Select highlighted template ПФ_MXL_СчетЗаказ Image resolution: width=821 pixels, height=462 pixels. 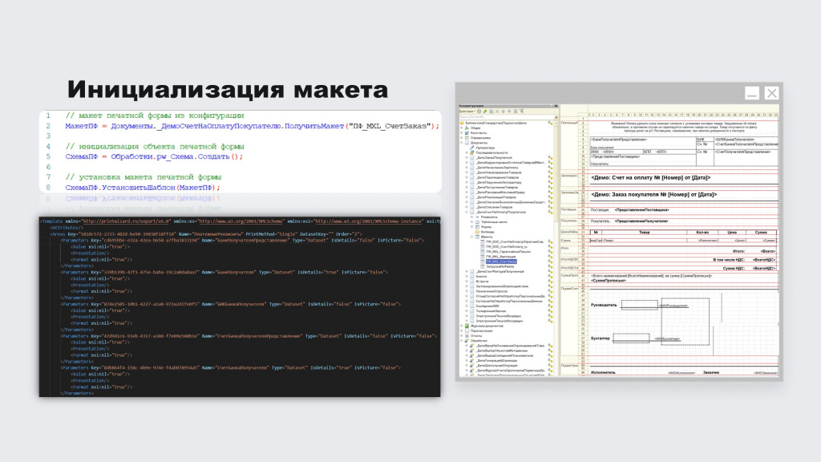point(501,261)
